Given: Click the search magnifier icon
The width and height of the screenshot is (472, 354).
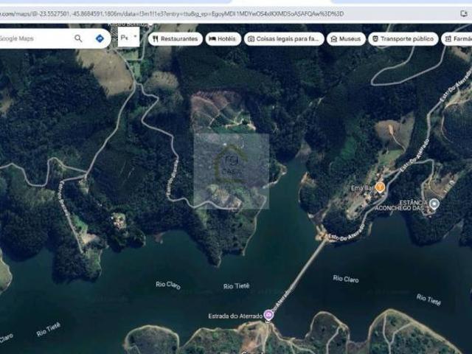Looking at the screenshot, I should [78, 38].
